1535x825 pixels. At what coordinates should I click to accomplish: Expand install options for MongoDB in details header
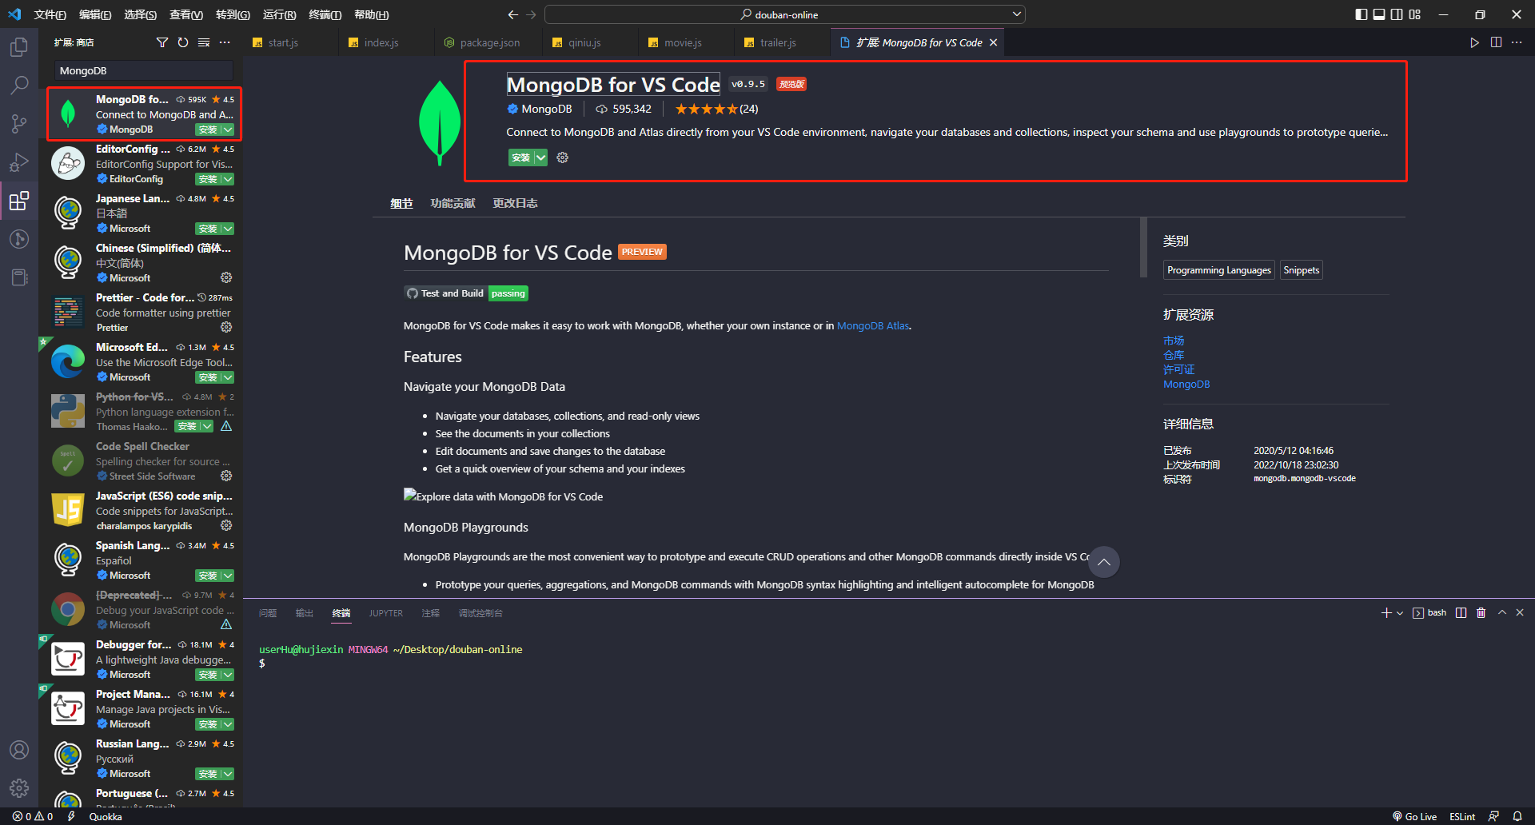541,157
